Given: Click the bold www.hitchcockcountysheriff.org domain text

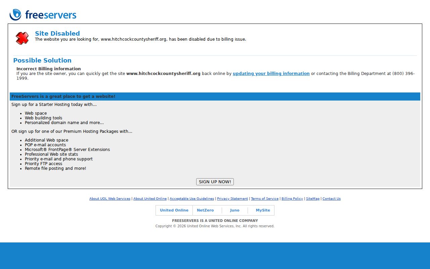Looking at the screenshot, I should click(163, 74).
